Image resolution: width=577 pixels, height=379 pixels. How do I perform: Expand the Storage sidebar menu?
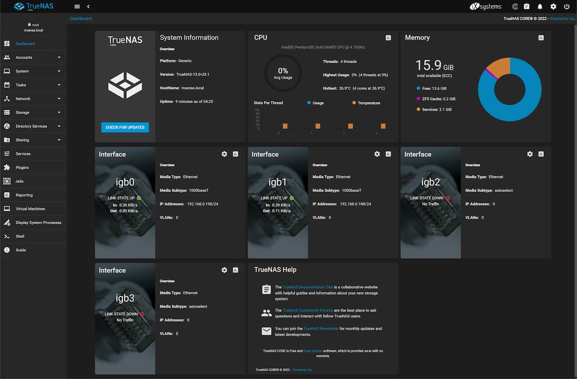[33, 113]
